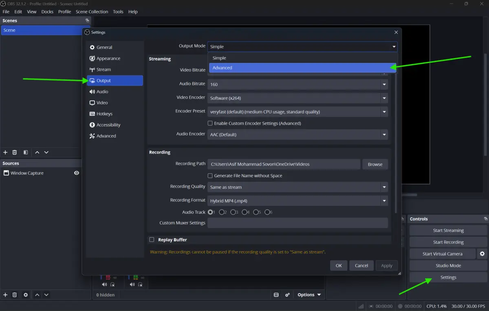This screenshot has width=489, height=311.
Task: Check Generate File Name without Space
Action: (x=210, y=176)
